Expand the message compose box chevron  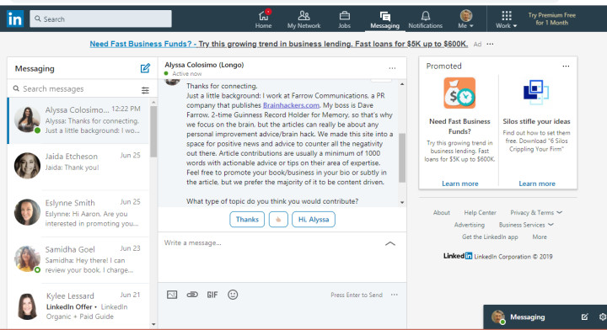(x=390, y=243)
